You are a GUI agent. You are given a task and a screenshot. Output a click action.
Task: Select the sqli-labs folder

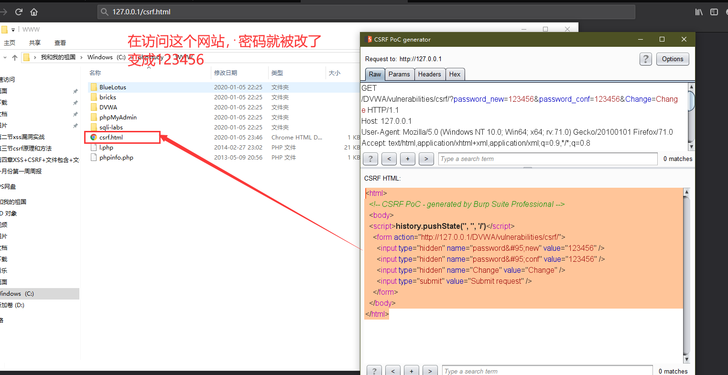(111, 128)
